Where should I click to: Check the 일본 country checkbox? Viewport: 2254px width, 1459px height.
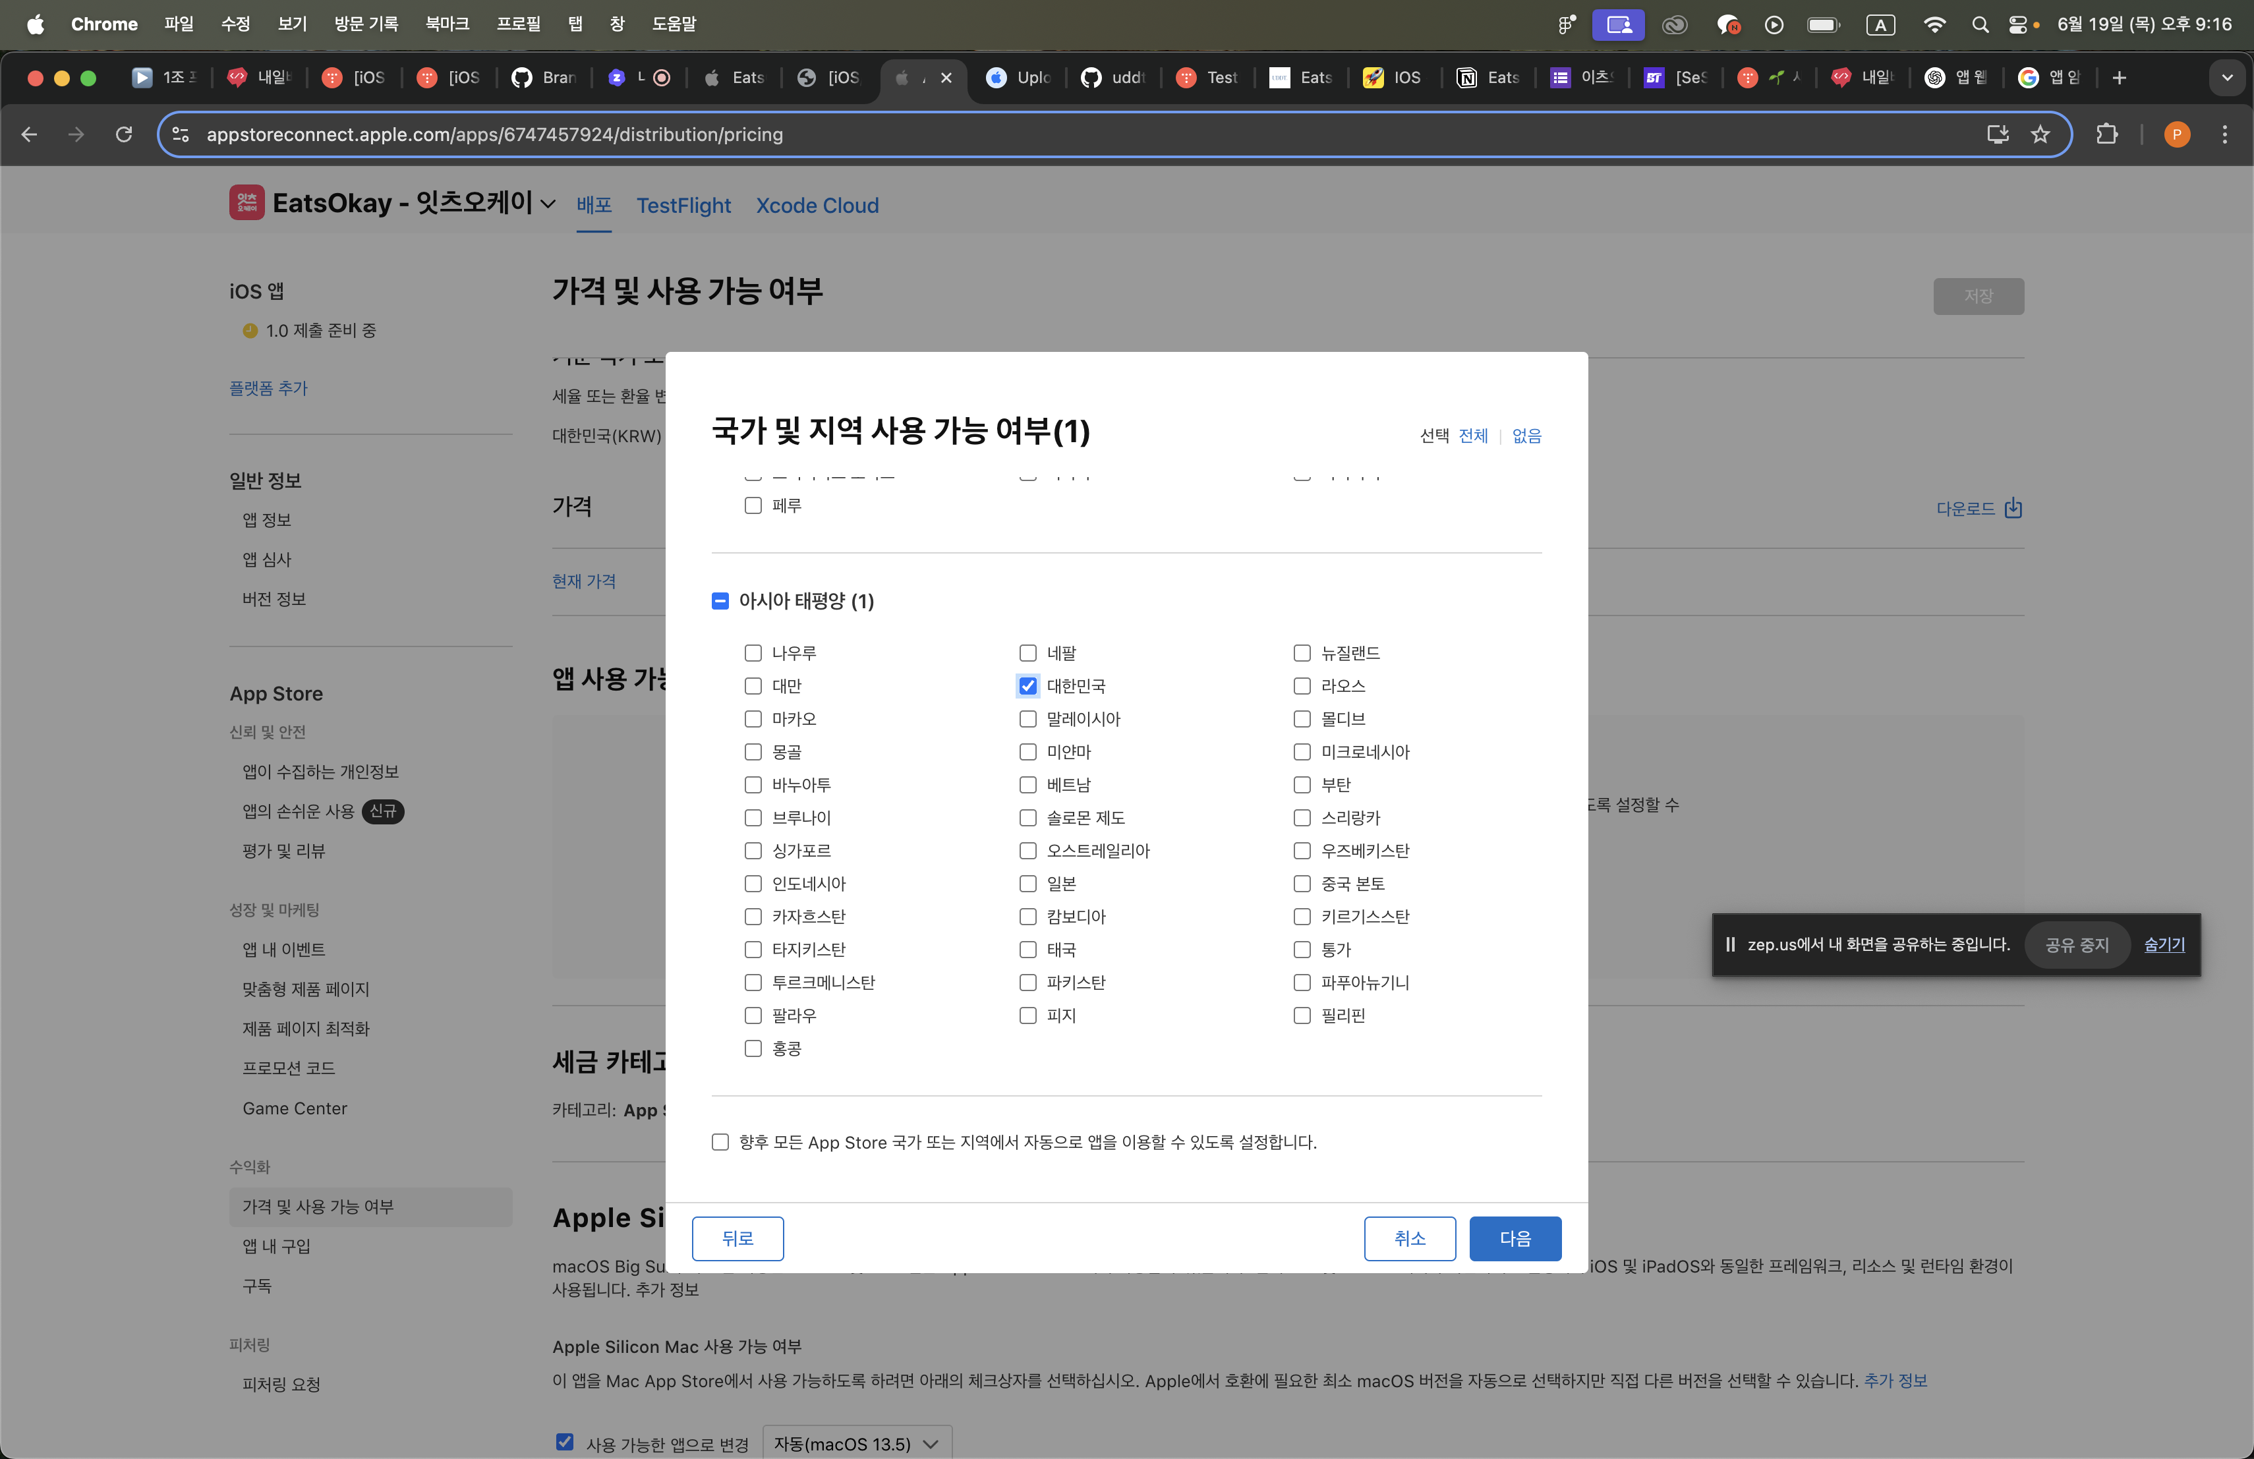1027,884
